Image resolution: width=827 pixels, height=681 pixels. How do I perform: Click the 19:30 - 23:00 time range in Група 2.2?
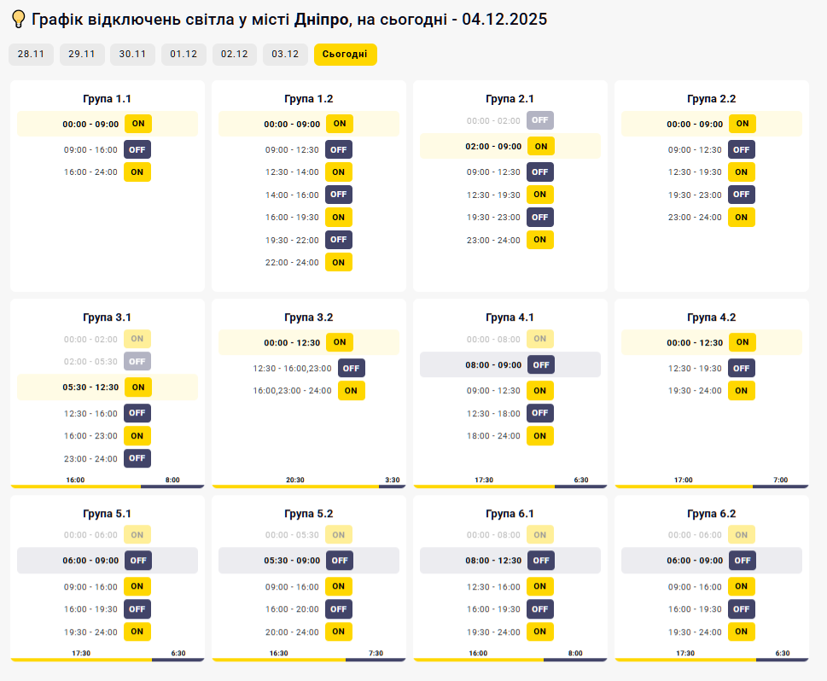695,195
